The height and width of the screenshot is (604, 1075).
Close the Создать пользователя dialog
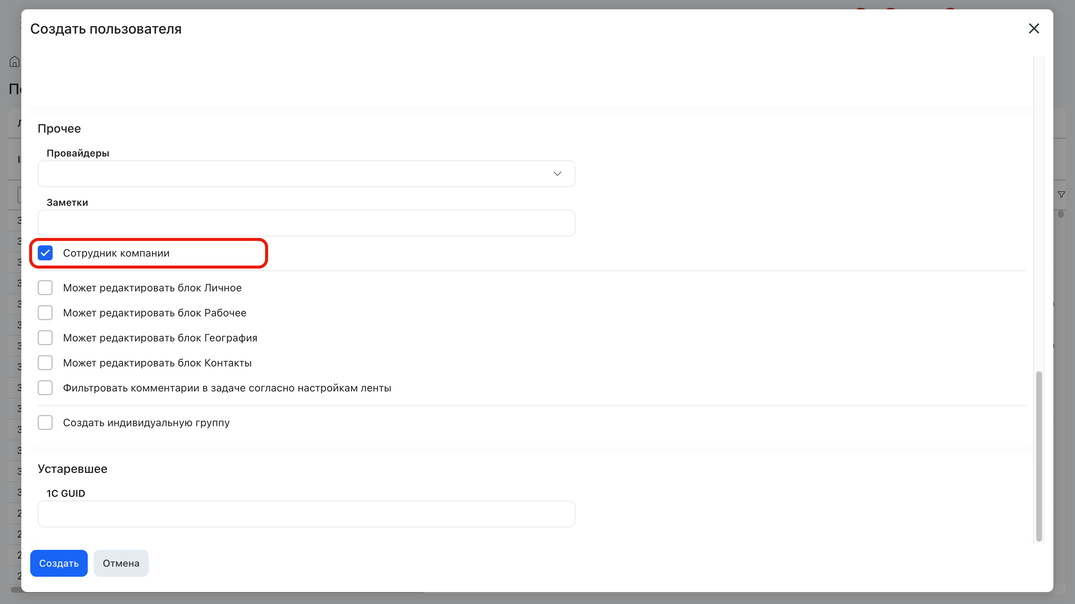[x=1034, y=28]
